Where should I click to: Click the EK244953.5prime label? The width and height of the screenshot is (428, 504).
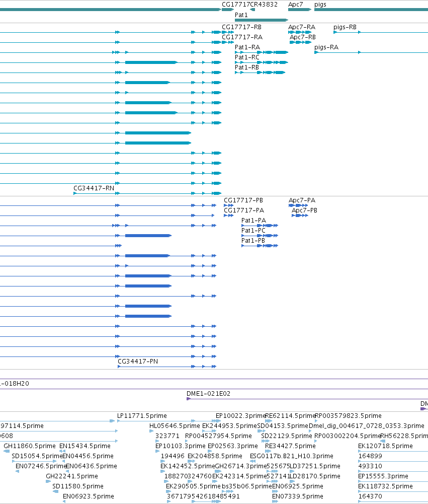[229, 426]
